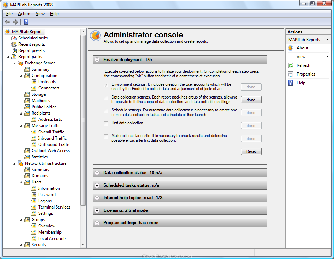Click the Storage folder icon
The image size is (334, 259).
tap(27, 94)
